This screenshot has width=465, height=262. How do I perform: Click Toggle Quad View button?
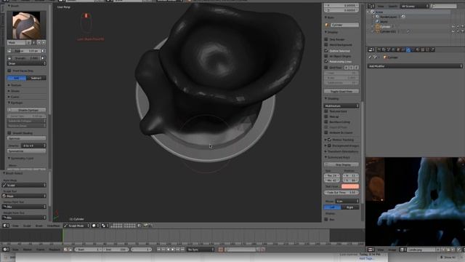coord(341,91)
